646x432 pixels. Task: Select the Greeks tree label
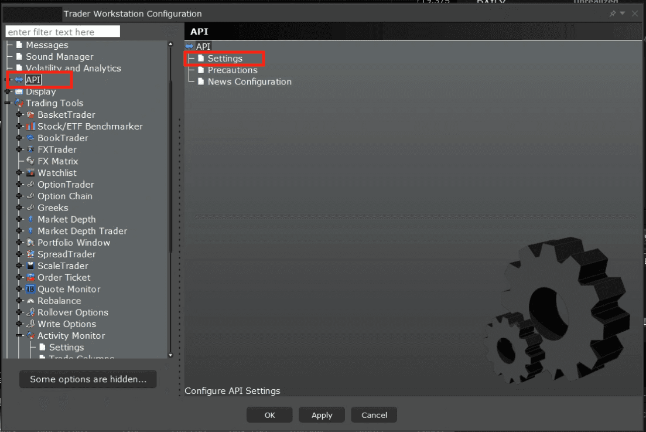click(53, 208)
